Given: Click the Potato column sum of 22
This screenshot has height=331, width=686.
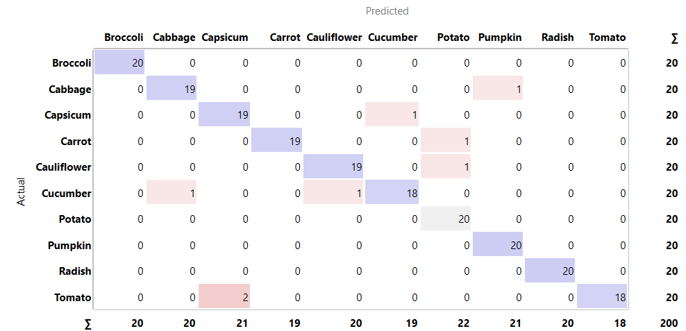Looking at the screenshot, I should pyautogui.click(x=462, y=323).
